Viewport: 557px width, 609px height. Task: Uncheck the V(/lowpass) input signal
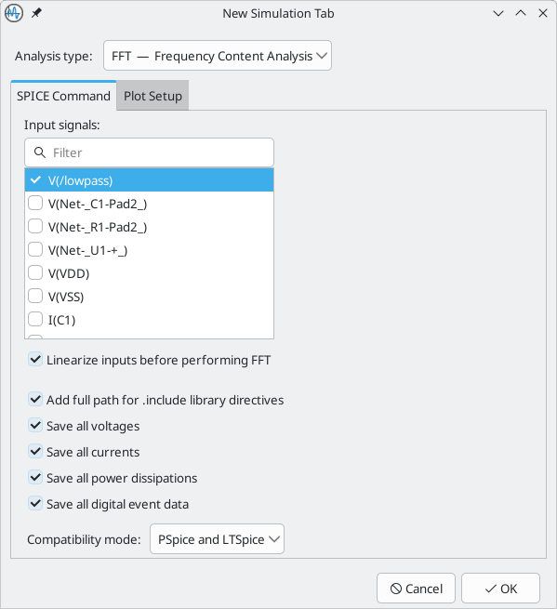point(35,180)
